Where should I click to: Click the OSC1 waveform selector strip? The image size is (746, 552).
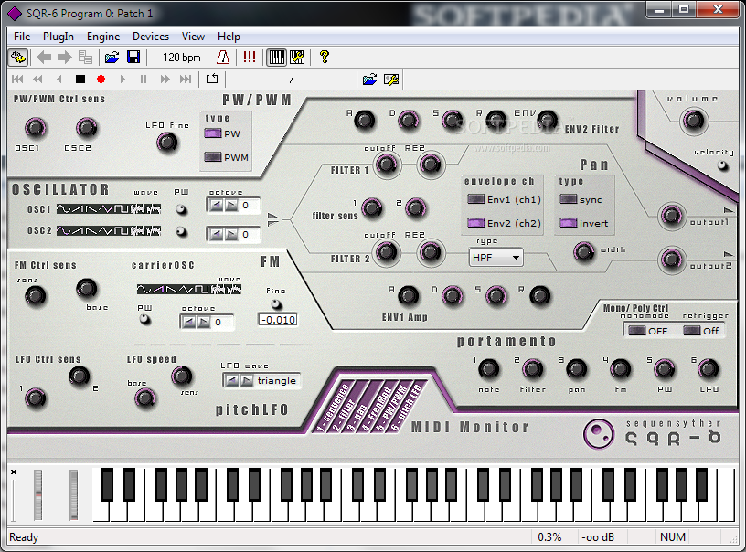(109, 208)
